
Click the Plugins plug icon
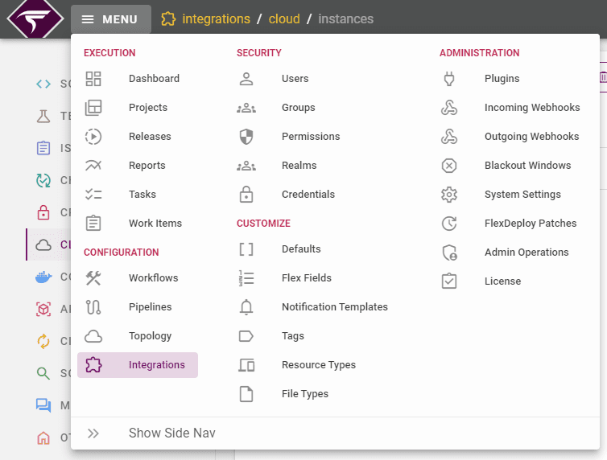pos(449,79)
